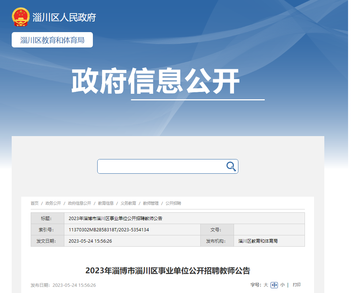
Task: Click the 政府信息公开 banner heading
Action: click(x=156, y=81)
